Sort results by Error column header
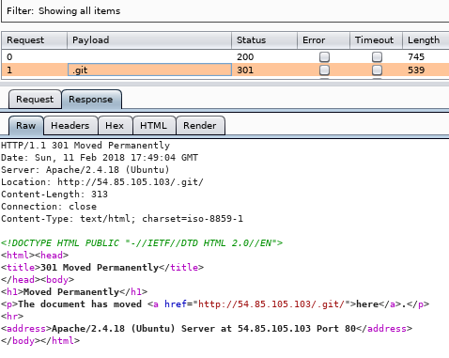Image resolution: width=449 pixels, height=358 pixels. [x=323, y=40]
